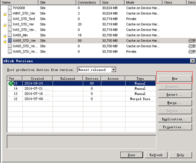Click the New version button
196x163 pixels.
point(175,79)
